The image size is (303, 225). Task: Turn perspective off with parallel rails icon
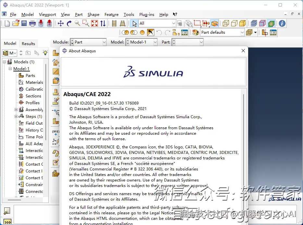click(x=114, y=23)
